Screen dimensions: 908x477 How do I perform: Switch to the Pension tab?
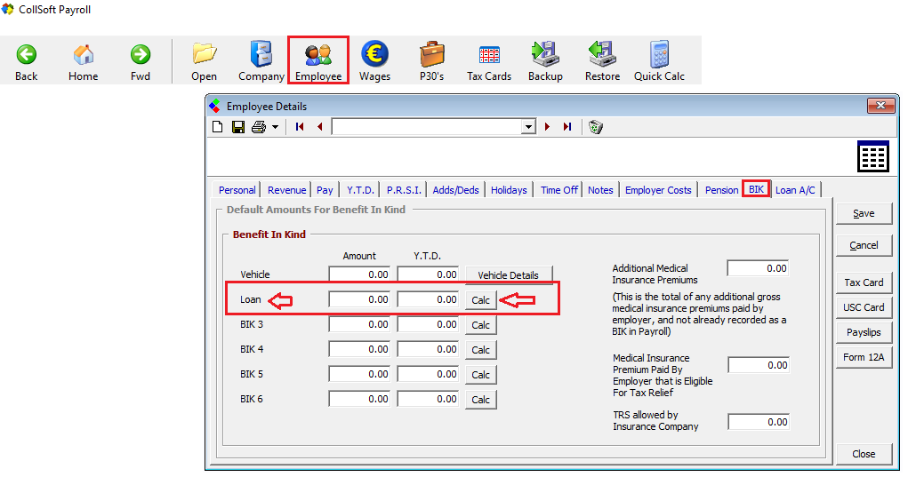click(721, 189)
